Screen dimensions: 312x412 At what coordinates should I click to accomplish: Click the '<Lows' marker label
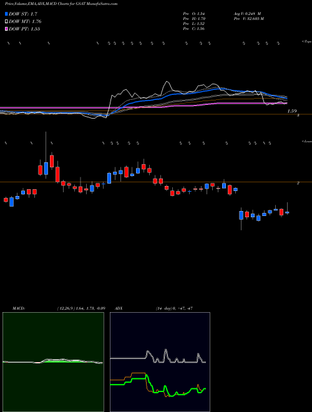click(307, 141)
